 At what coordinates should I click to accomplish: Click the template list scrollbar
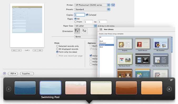[172, 45]
